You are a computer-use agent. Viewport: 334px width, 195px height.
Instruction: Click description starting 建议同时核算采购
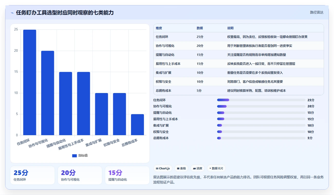coord(256,91)
